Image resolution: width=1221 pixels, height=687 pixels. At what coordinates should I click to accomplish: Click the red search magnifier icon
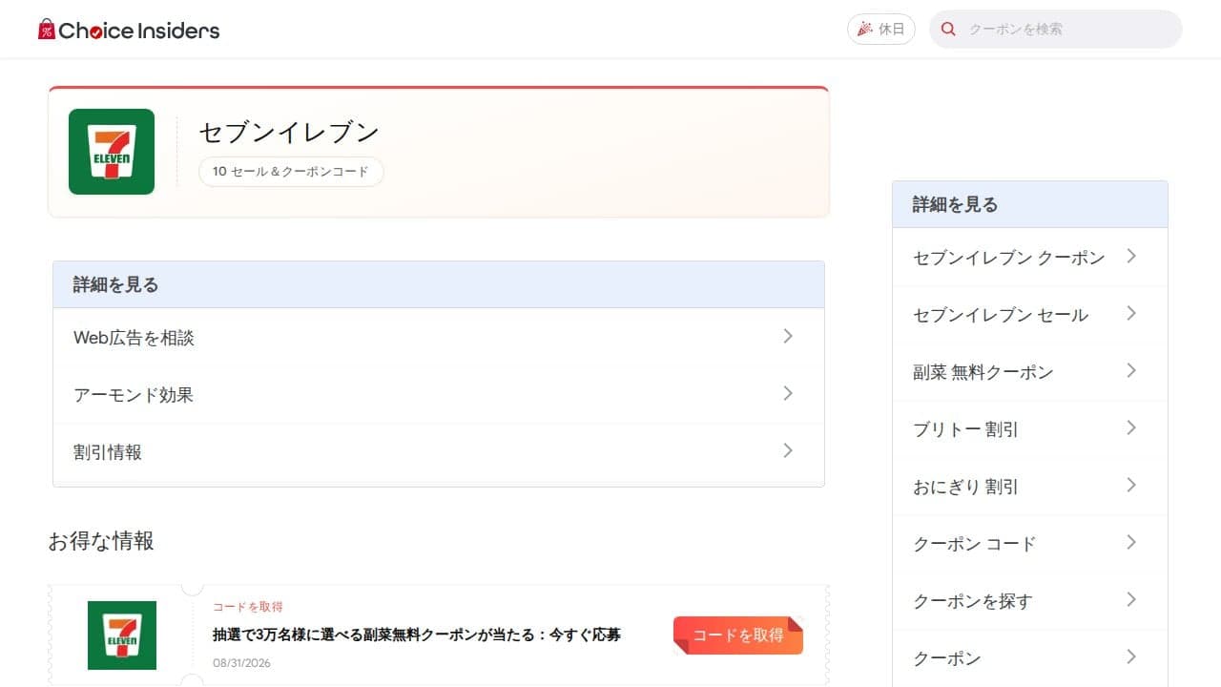[x=948, y=29]
